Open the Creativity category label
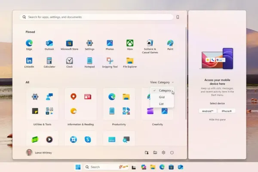The height and width of the screenshot is (172, 258). click(x=157, y=124)
